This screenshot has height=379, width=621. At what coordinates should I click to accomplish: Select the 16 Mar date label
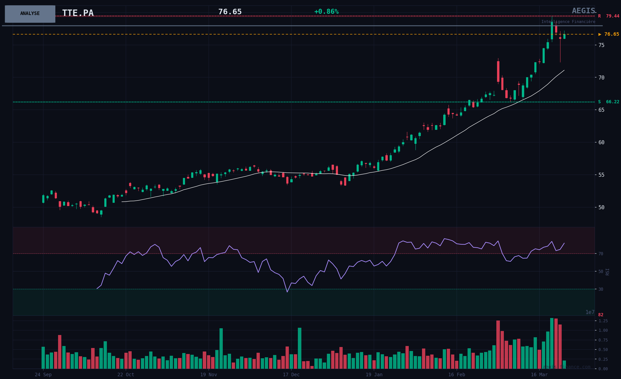(x=539, y=375)
